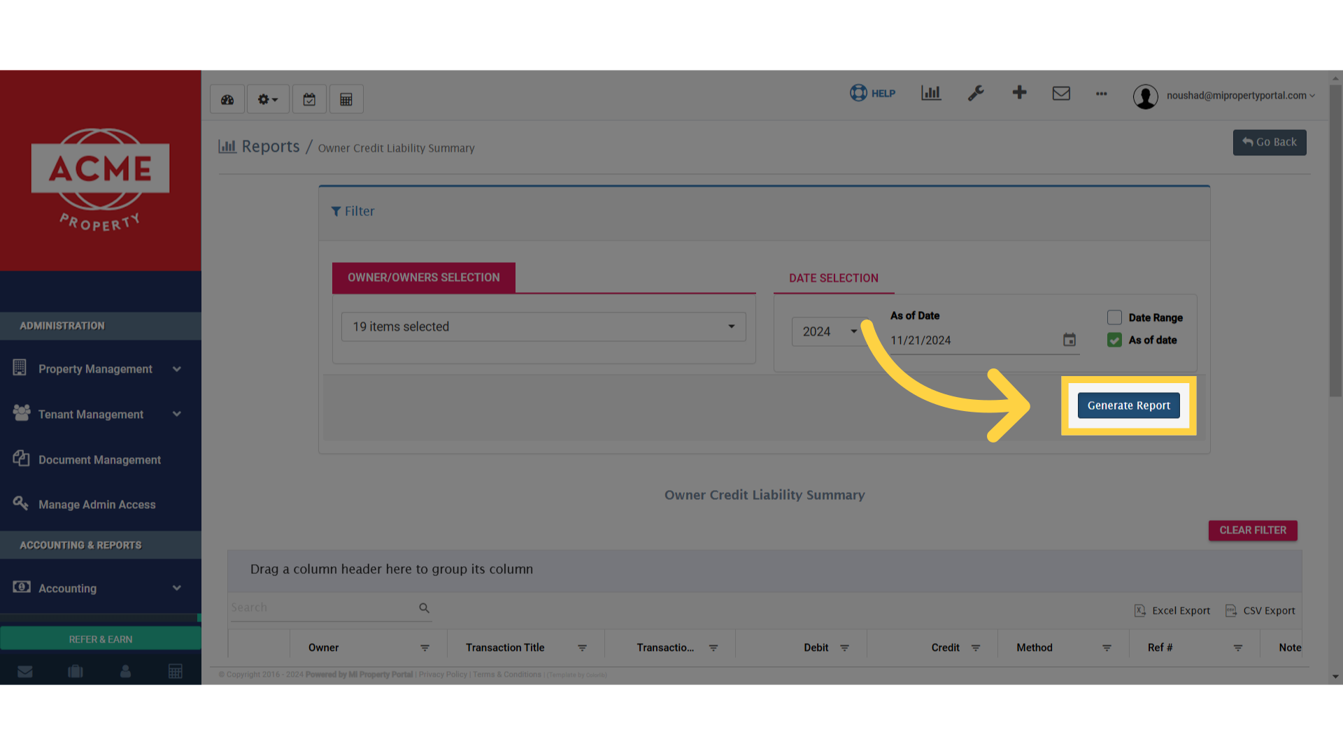The width and height of the screenshot is (1343, 755).
Task: Enable the Date Range checkbox
Action: pos(1114,317)
